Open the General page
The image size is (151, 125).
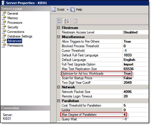tap(13, 14)
